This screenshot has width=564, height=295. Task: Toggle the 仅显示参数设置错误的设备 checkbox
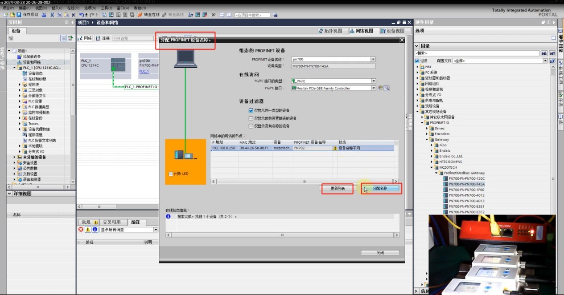tap(251, 118)
